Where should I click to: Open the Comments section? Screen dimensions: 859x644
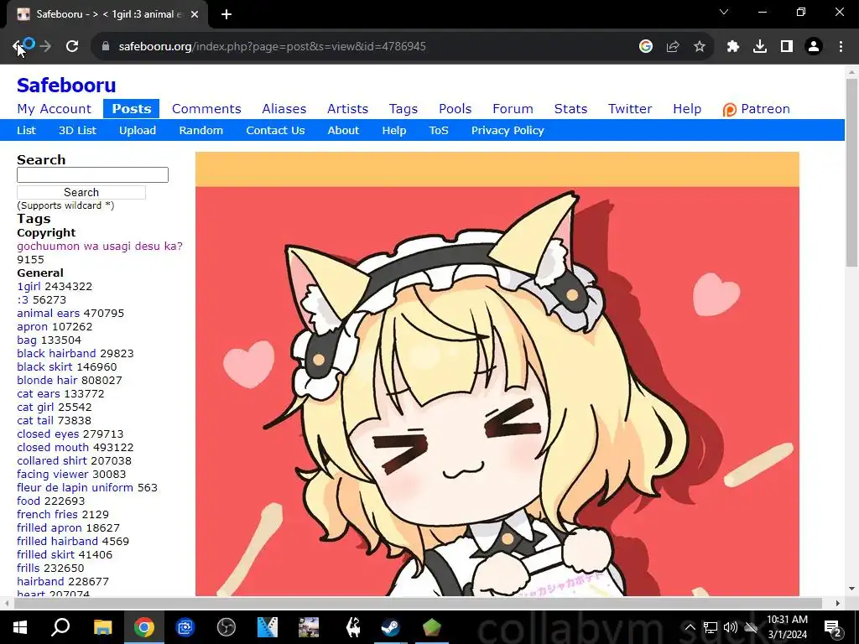coord(206,109)
